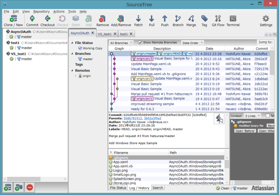Click the Reverse button for .gitignore
The height and width of the screenshot is (195, 279).
click(x=271, y=126)
